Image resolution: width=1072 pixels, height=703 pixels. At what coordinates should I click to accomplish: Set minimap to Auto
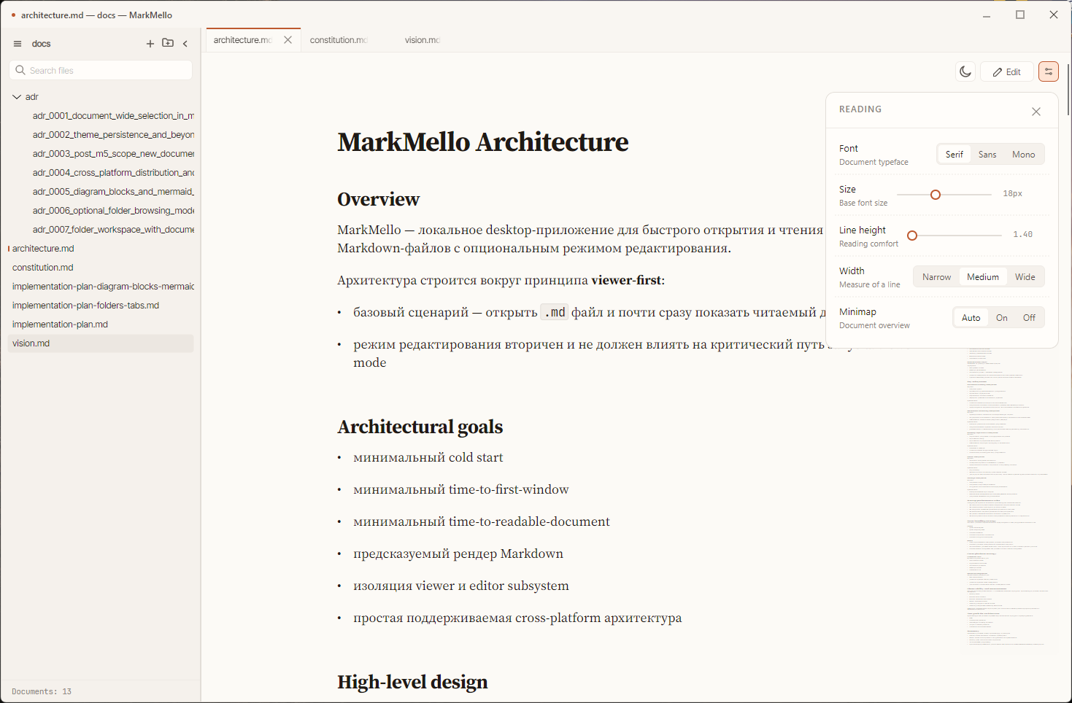[x=971, y=318]
